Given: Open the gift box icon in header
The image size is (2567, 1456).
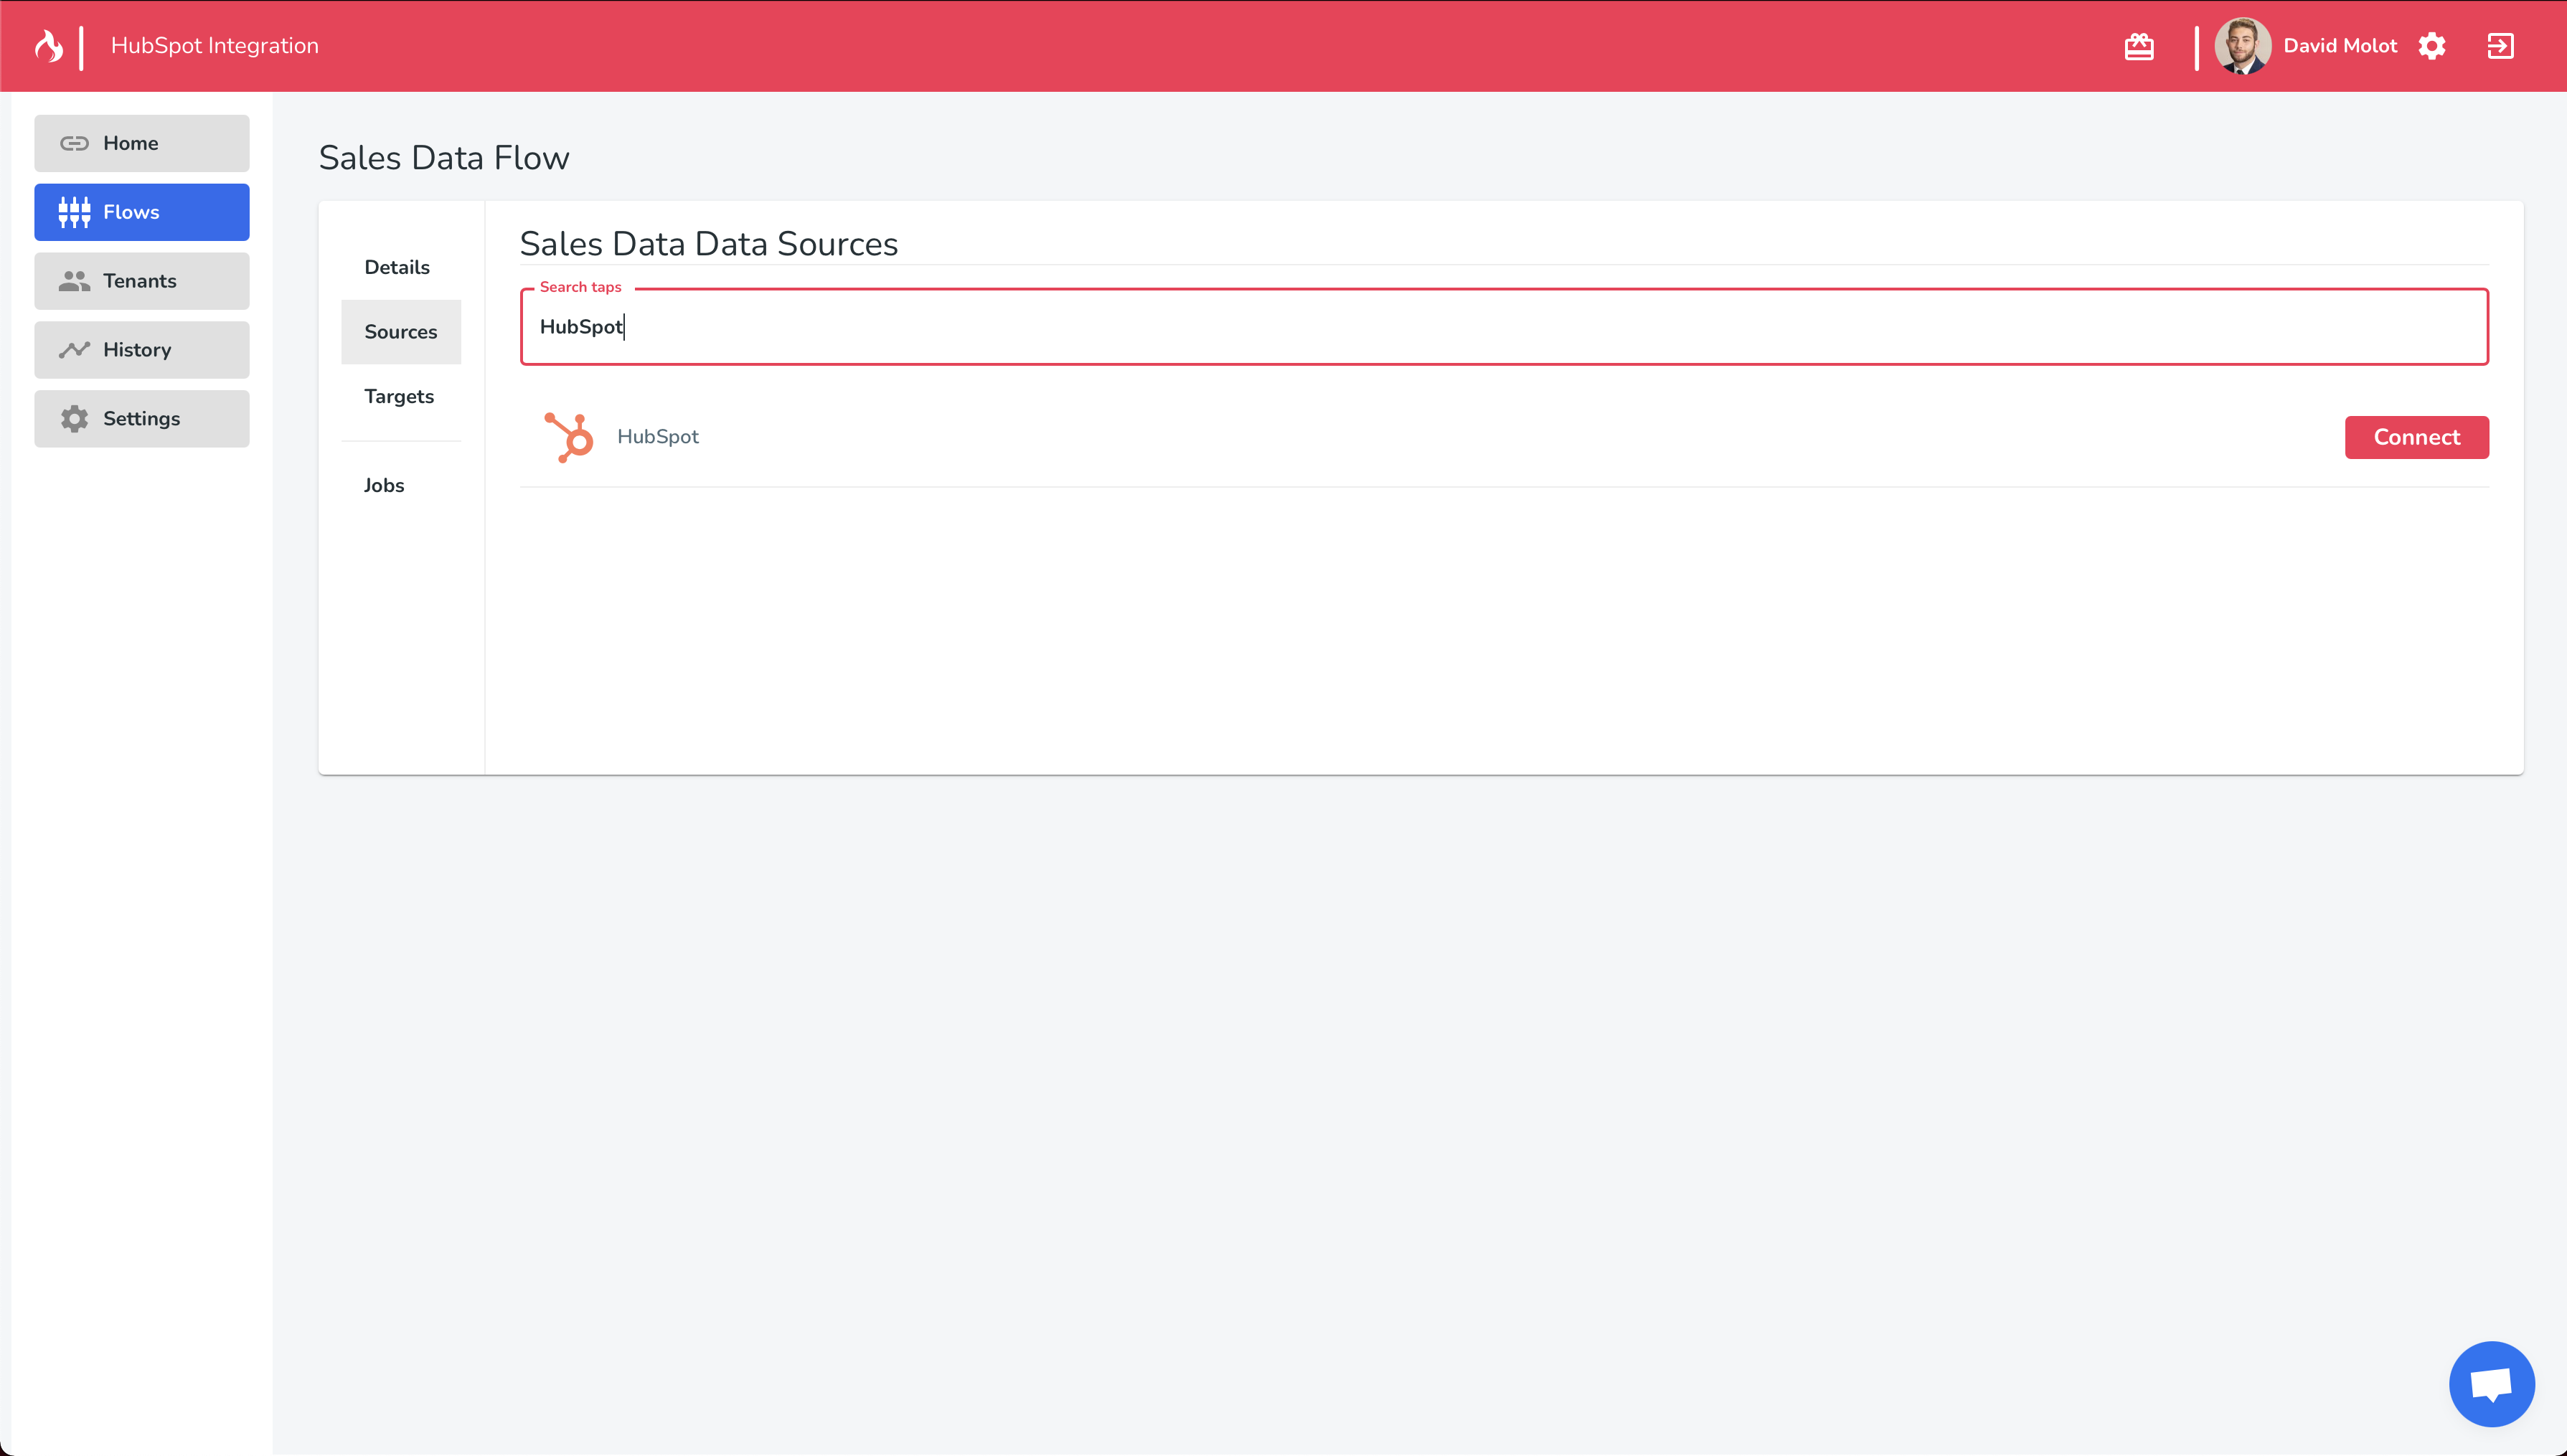Looking at the screenshot, I should click(2139, 46).
